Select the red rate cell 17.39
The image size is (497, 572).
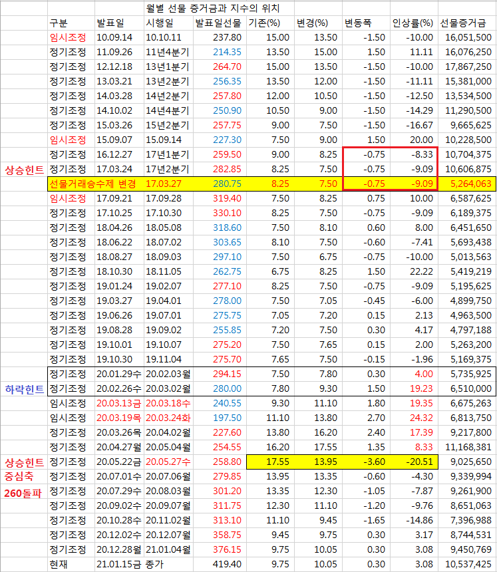click(x=421, y=432)
